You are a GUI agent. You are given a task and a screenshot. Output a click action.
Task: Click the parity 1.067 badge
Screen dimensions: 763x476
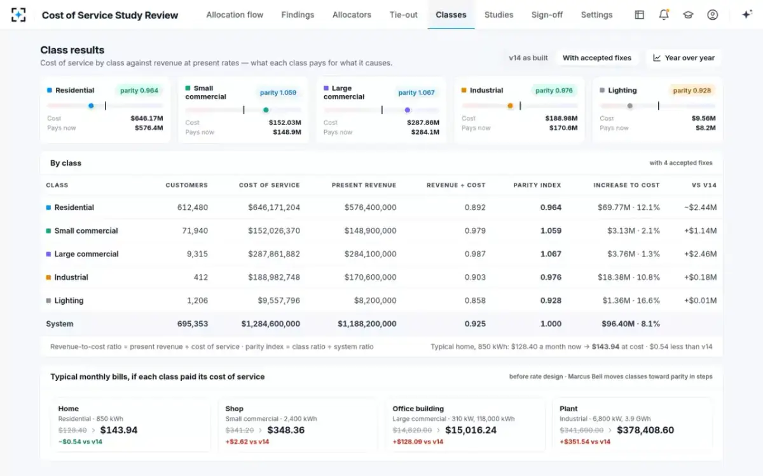[416, 93]
